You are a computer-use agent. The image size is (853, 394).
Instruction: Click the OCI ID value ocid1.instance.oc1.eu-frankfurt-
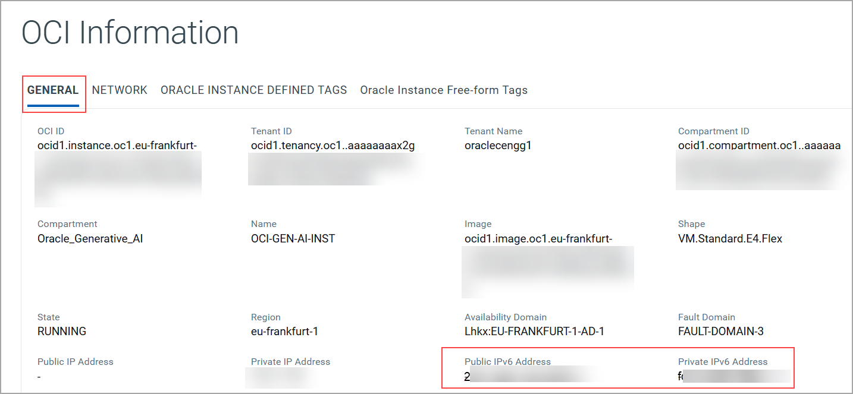117,145
